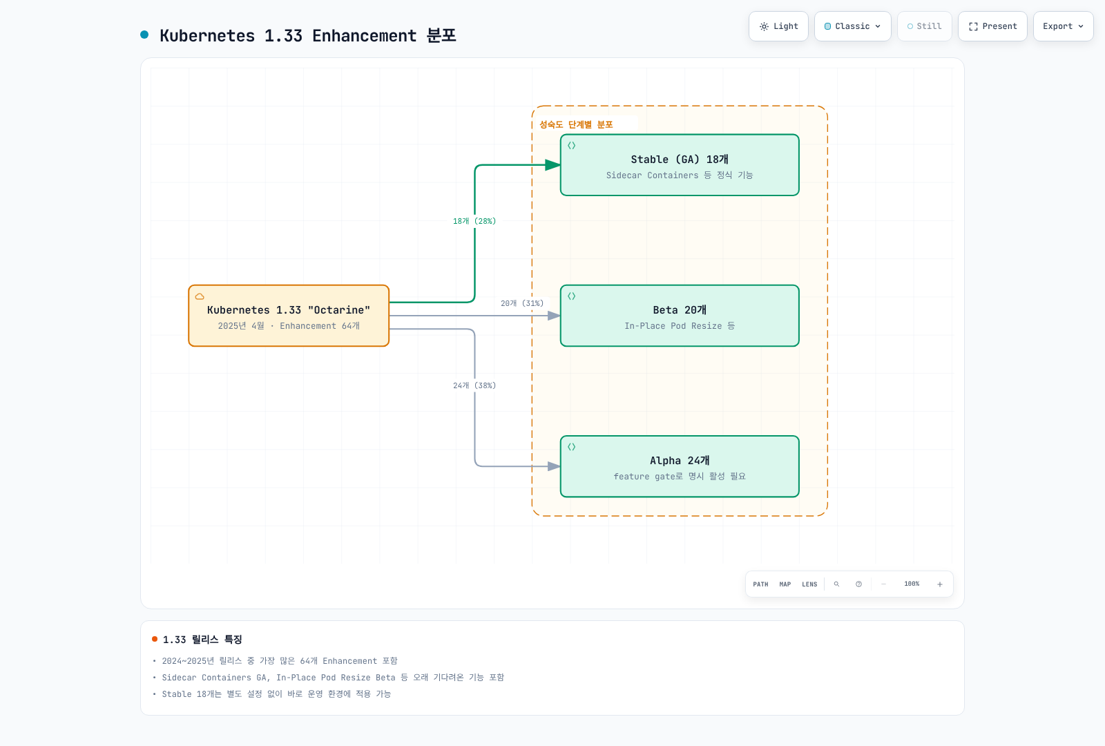
Task: Click the 성숙도 단계별 분포 group label
Action: point(576,125)
